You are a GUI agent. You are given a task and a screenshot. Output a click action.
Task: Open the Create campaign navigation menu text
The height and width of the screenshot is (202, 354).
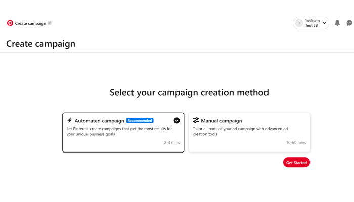tap(30, 23)
